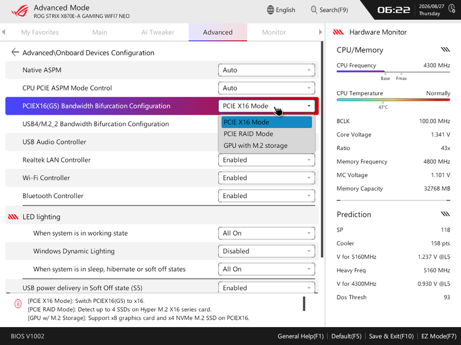
Task: Click the settings list vertical scrollbar
Action: click(322, 150)
